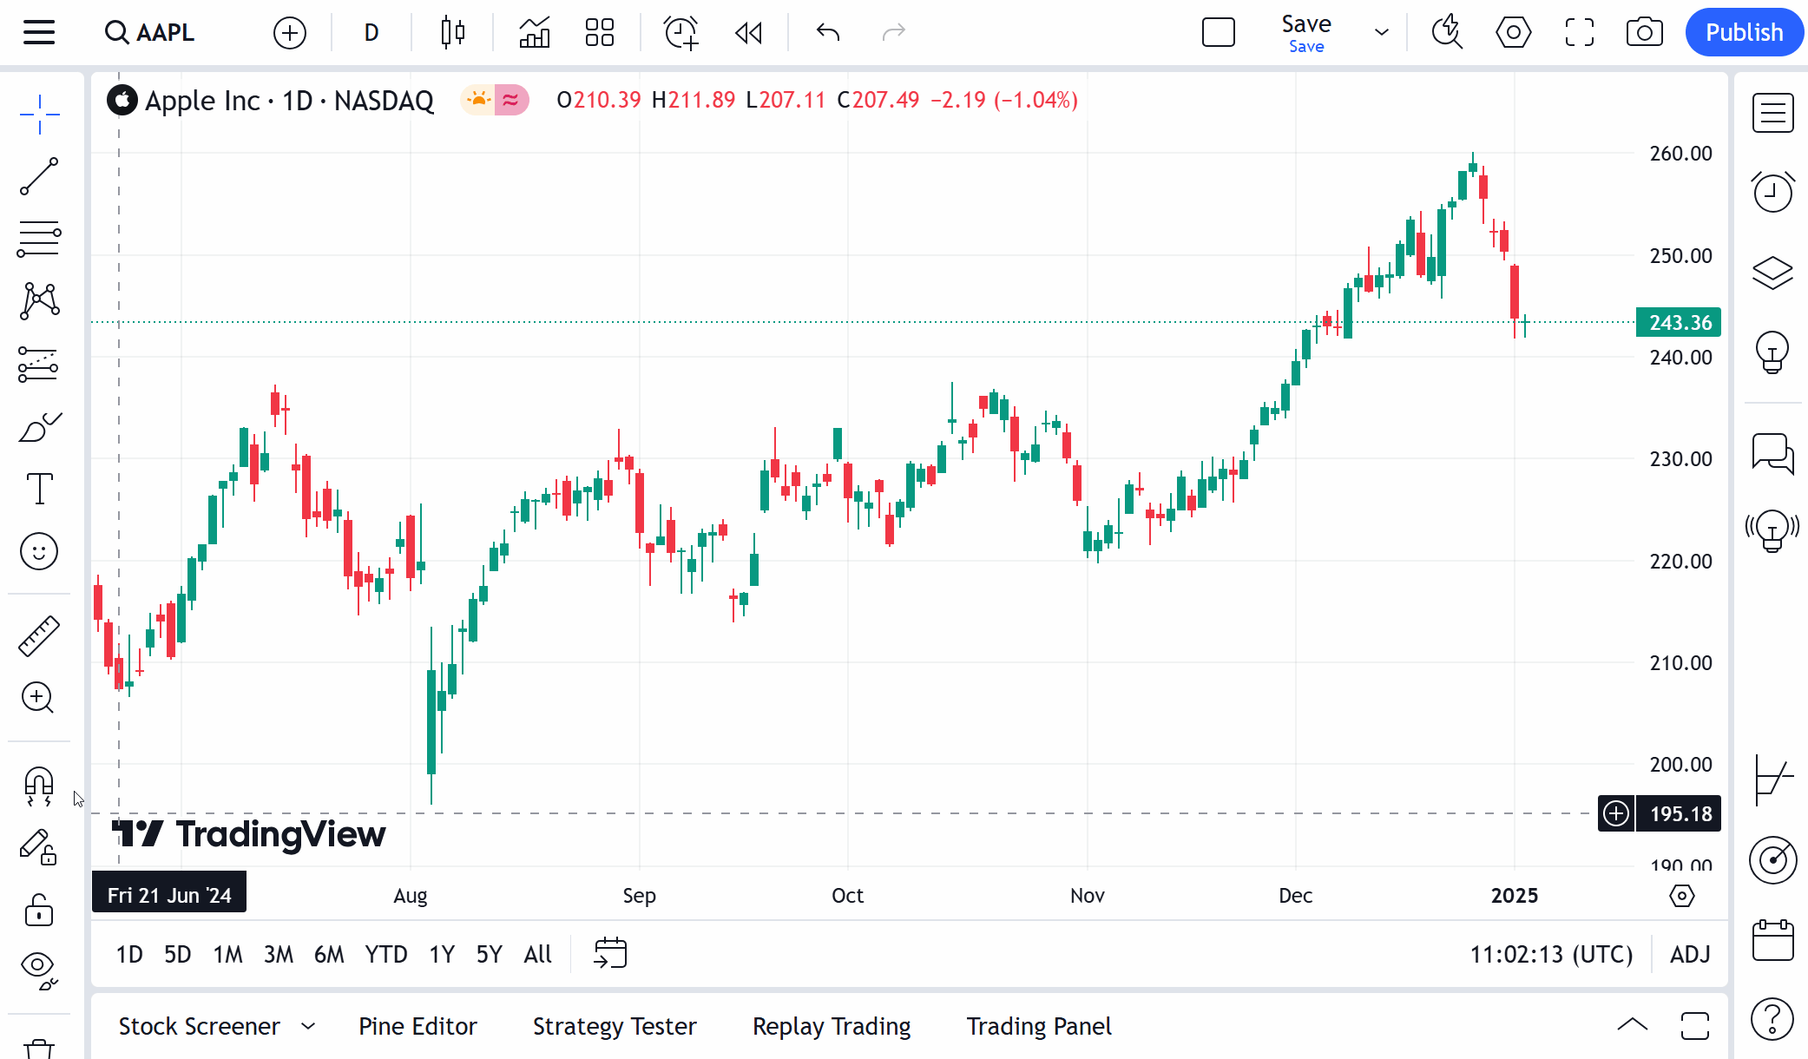Select the Measure ruler tool

(39, 636)
